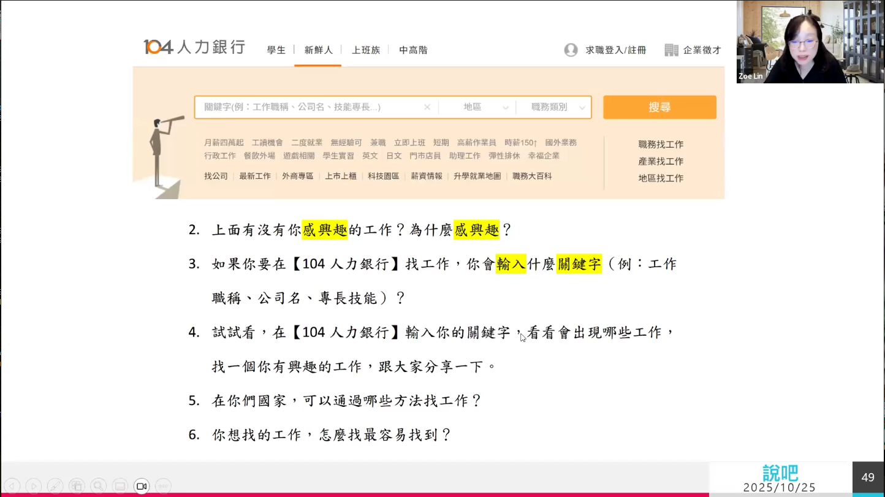Open the magnifier tool in the bottom toolbar
Screen dimensions: 885x497
pos(98,485)
